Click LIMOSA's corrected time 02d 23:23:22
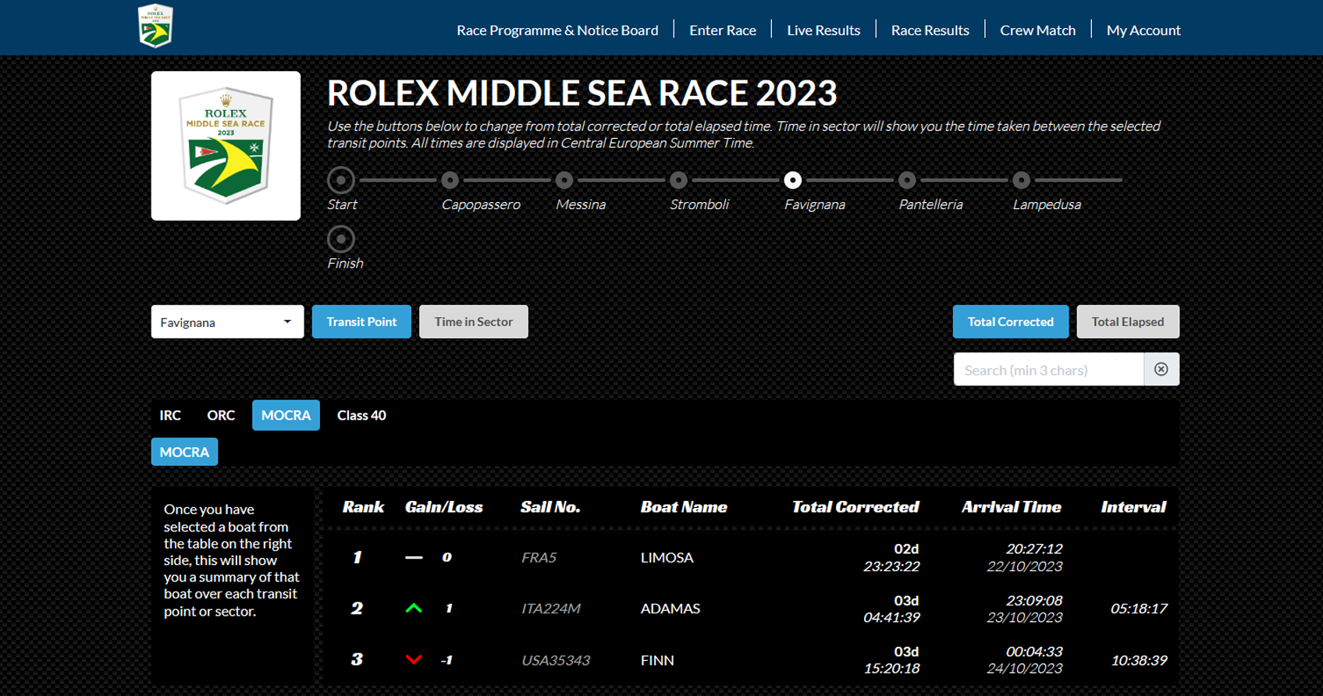The height and width of the screenshot is (696, 1323). [891, 558]
